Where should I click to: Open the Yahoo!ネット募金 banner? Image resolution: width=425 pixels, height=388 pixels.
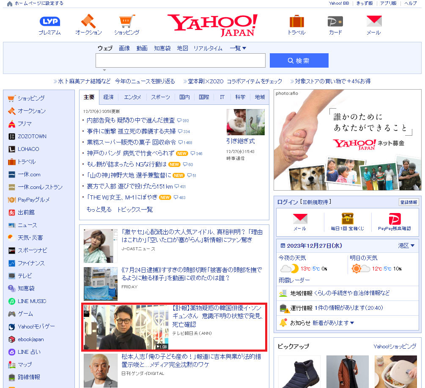pos(348,140)
